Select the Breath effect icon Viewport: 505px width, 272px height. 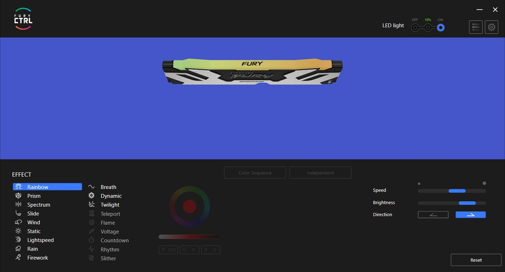[91, 186]
